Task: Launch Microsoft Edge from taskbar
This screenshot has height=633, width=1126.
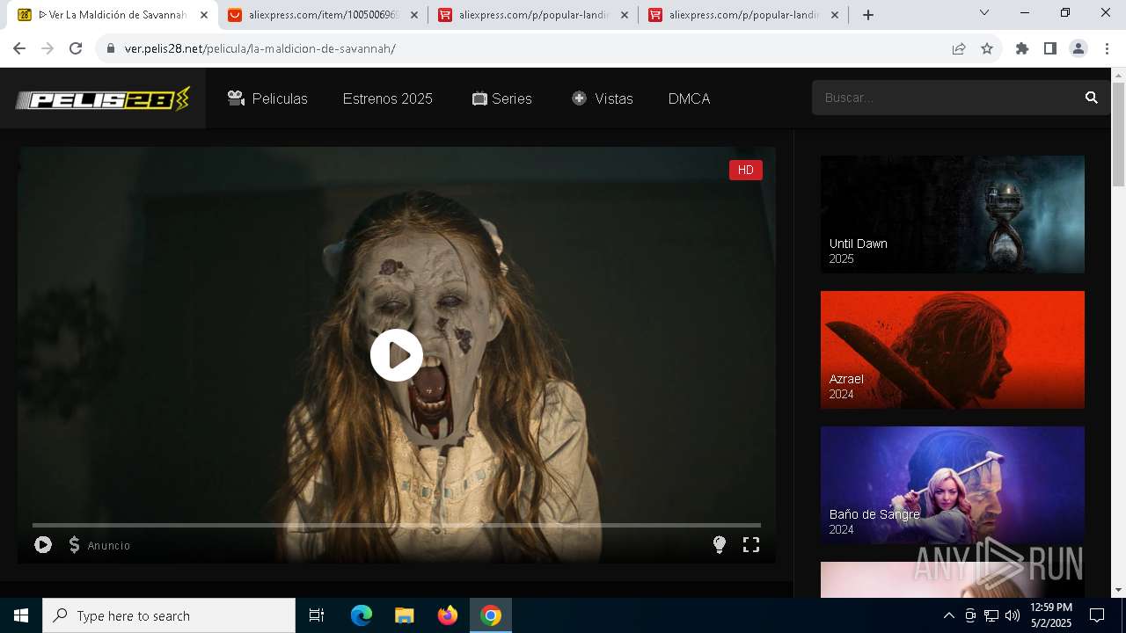Action: click(362, 615)
